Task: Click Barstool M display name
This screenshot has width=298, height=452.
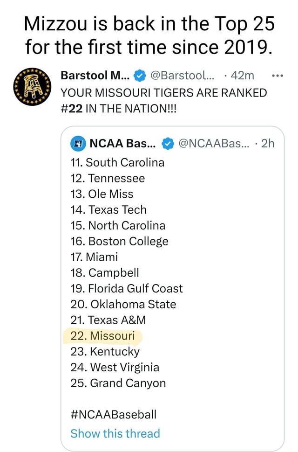Action: [x=96, y=75]
